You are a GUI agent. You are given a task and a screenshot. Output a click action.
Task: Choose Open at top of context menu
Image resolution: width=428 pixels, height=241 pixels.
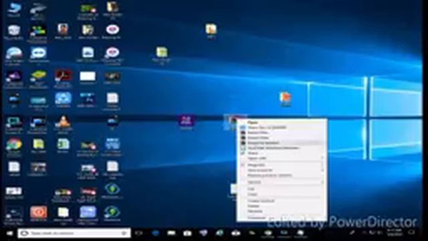tap(282, 123)
